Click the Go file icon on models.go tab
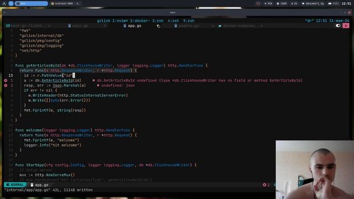 pyautogui.click(x=176, y=26)
